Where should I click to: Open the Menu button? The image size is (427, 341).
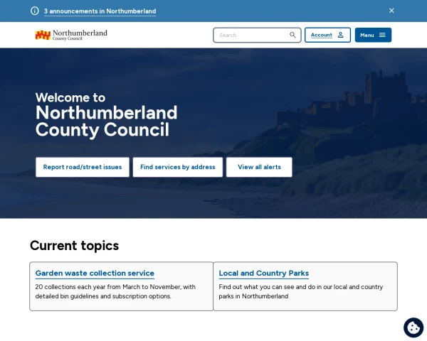pos(373,35)
